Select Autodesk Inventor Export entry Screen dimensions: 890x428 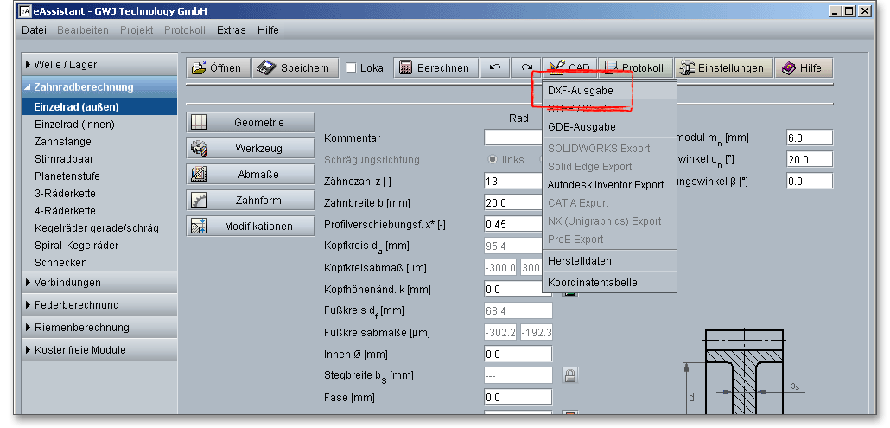[606, 185]
